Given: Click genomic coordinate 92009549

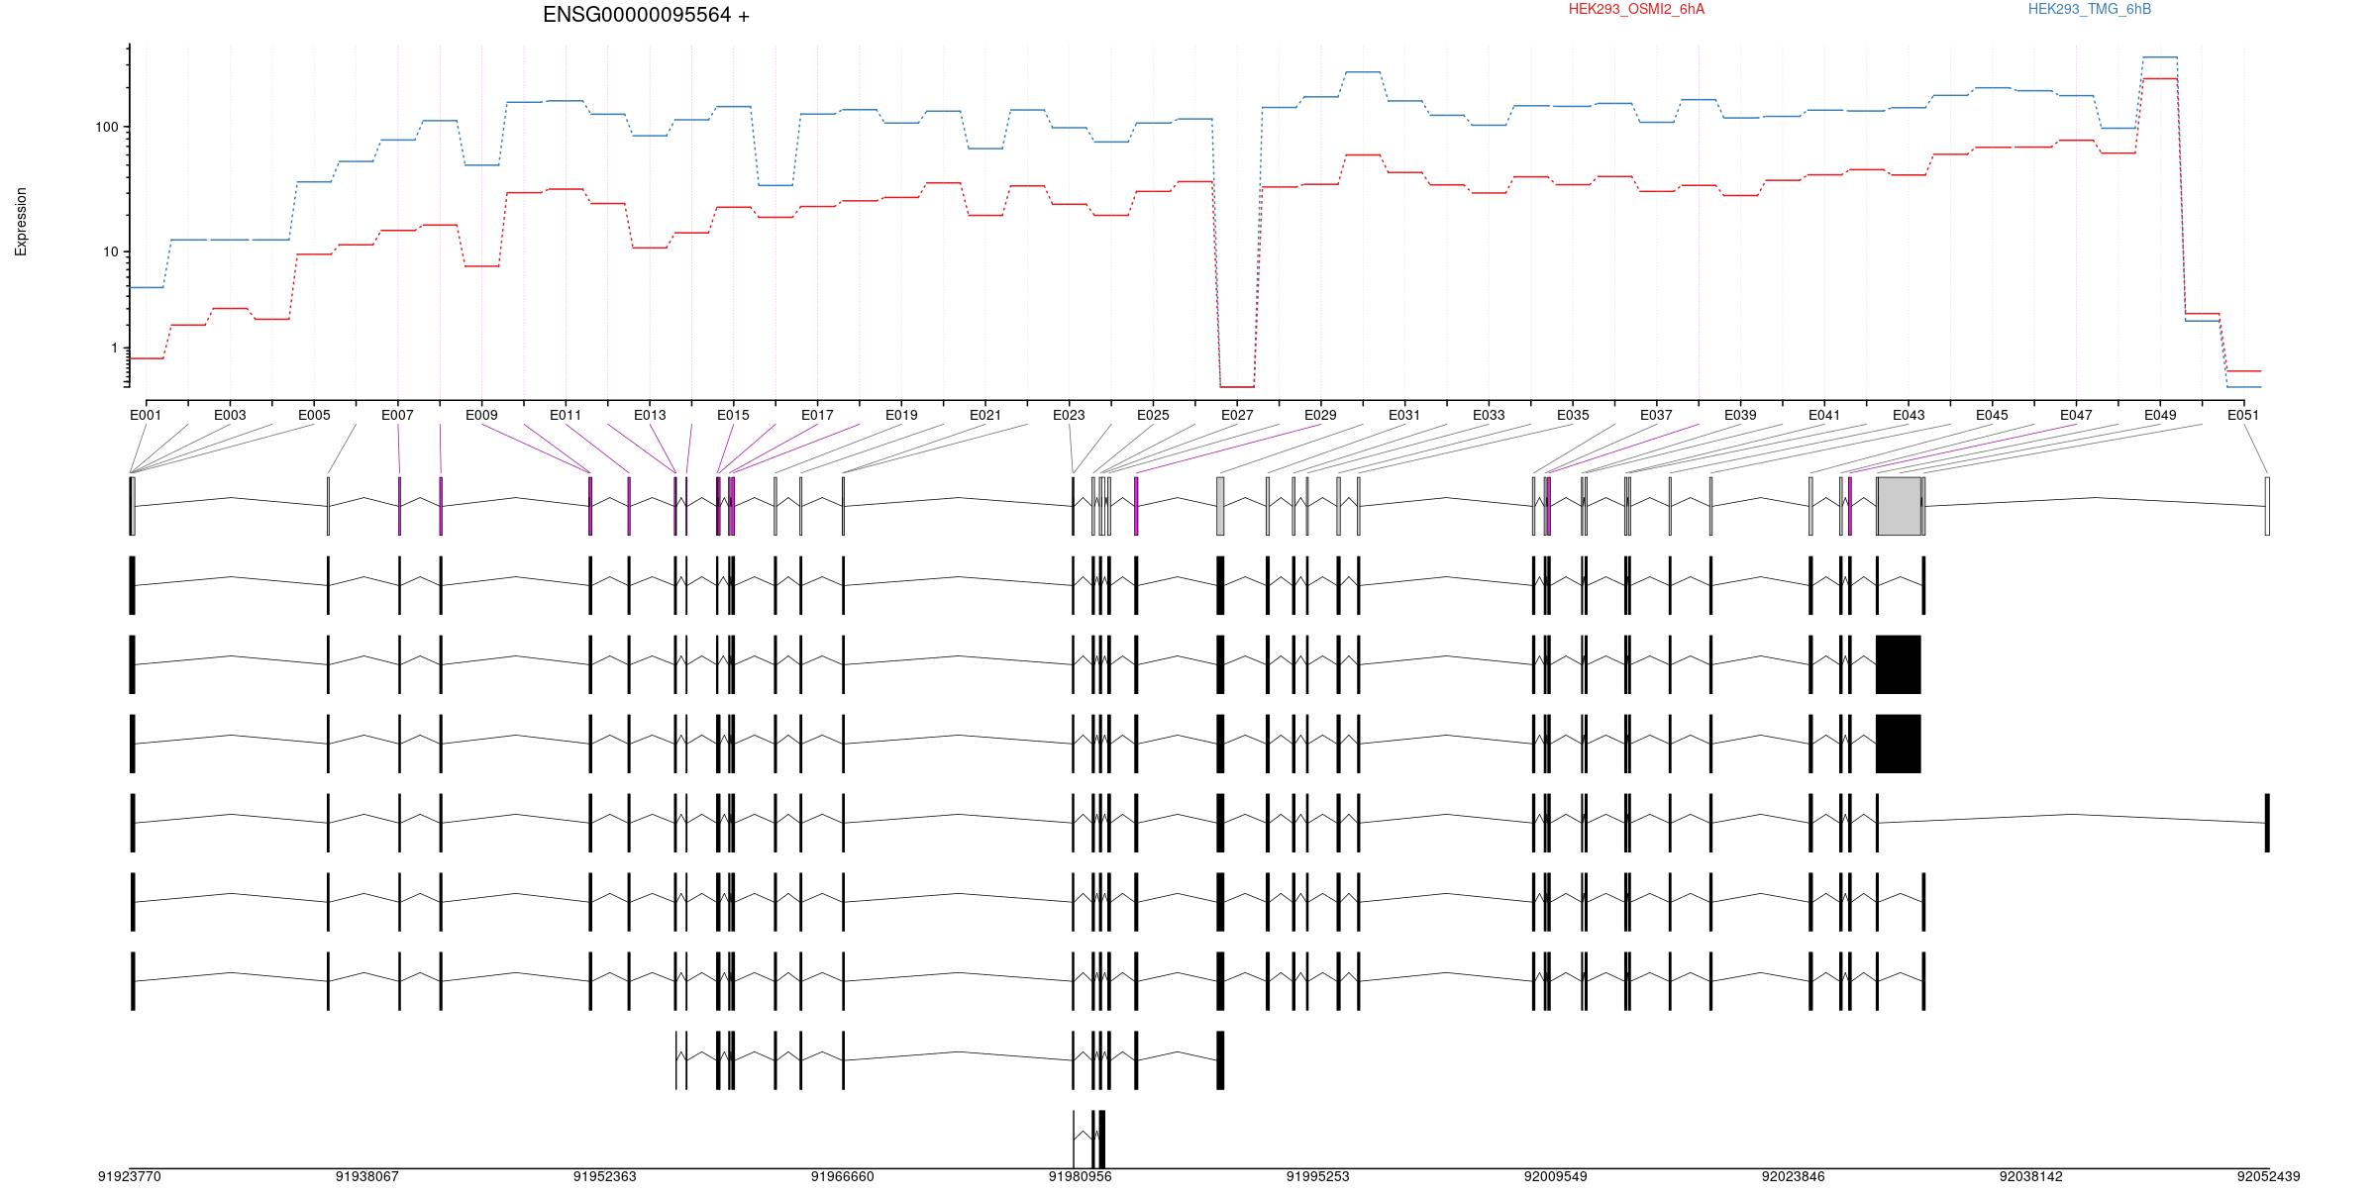Looking at the screenshot, I should click(x=1555, y=1176).
